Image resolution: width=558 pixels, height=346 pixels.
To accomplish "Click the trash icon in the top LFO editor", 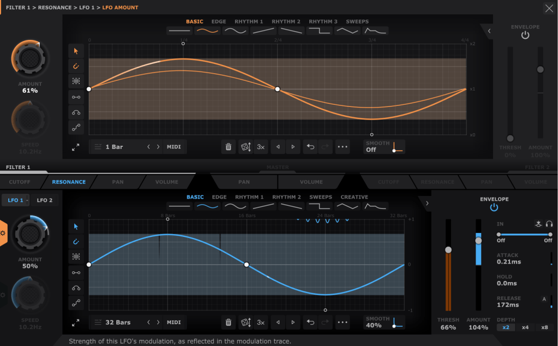I will pyautogui.click(x=229, y=147).
